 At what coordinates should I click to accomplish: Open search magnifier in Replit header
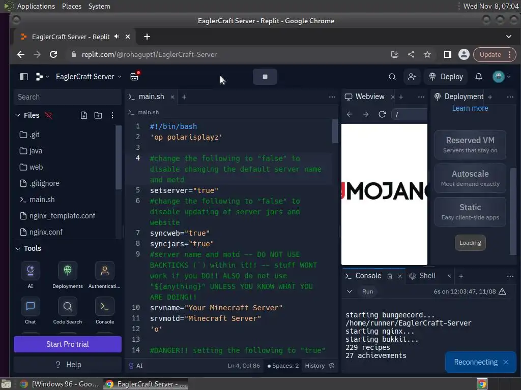coord(392,77)
